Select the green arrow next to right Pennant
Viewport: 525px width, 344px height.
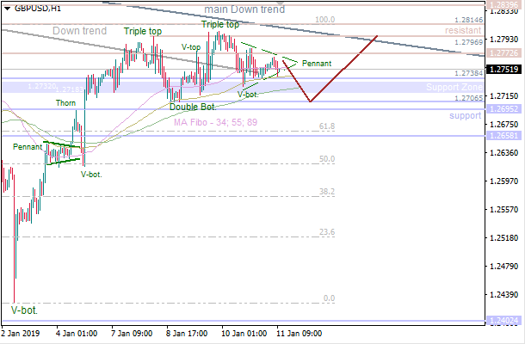[x=287, y=62]
